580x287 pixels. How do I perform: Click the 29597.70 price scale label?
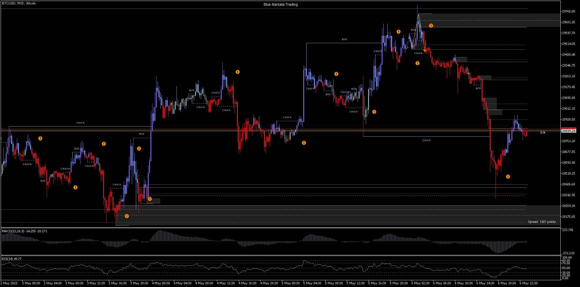[x=569, y=33]
